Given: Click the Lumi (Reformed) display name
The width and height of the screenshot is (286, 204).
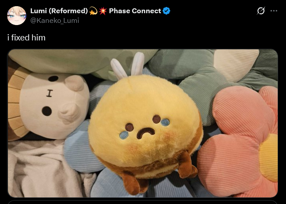Looking at the screenshot, I should coord(59,11).
